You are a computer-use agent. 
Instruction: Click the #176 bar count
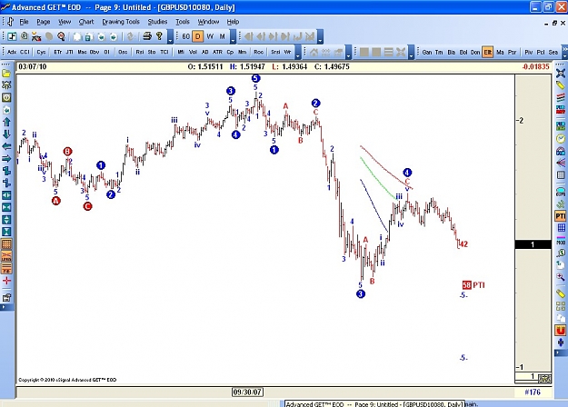click(x=533, y=392)
